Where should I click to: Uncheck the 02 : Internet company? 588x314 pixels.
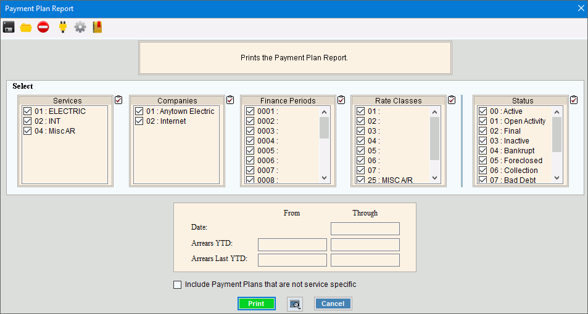[139, 121]
